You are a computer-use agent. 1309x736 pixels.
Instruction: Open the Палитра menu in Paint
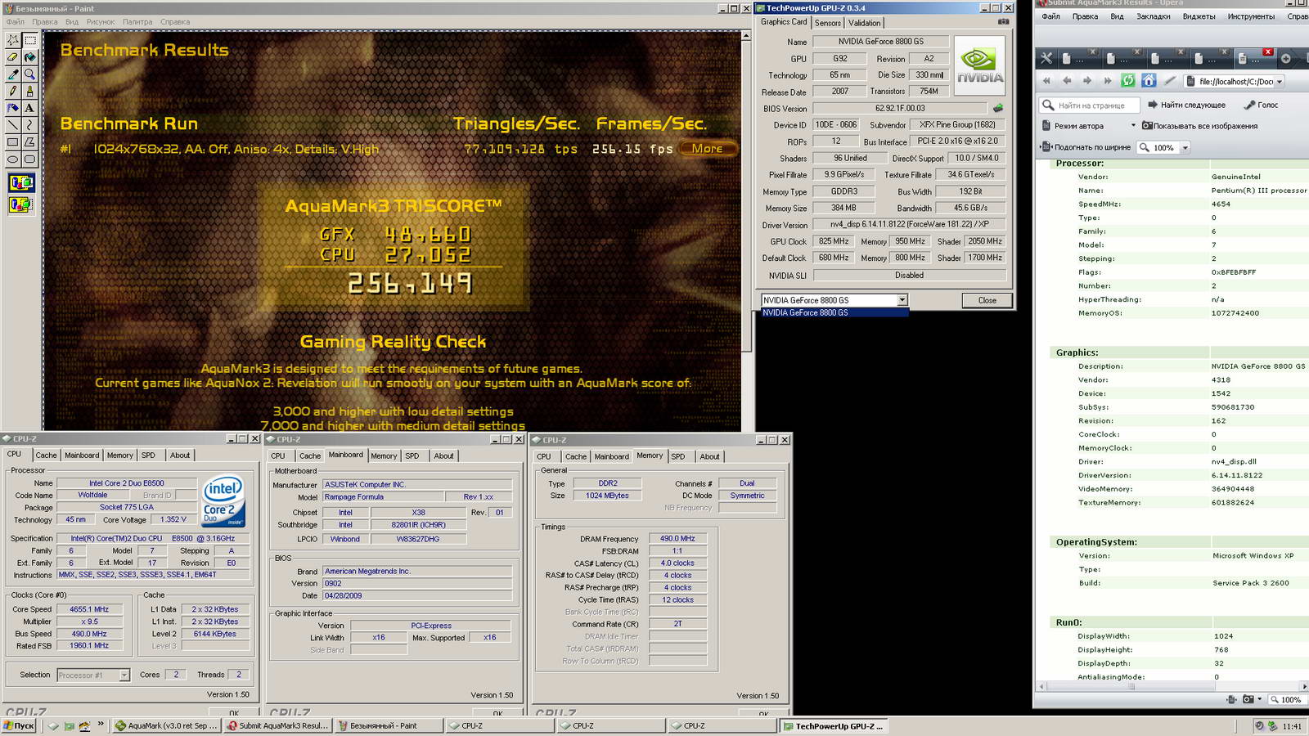click(x=137, y=22)
